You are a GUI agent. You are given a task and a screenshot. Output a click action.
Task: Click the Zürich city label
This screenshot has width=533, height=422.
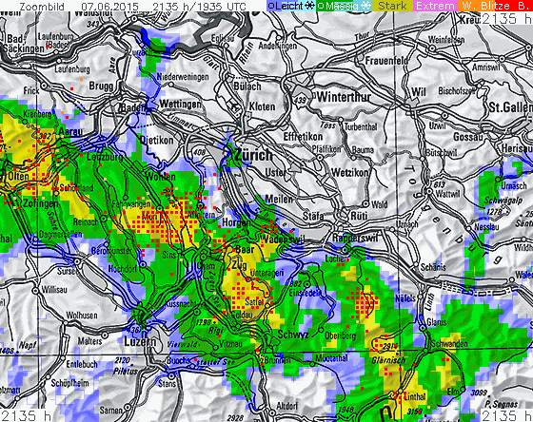coord(254,155)
